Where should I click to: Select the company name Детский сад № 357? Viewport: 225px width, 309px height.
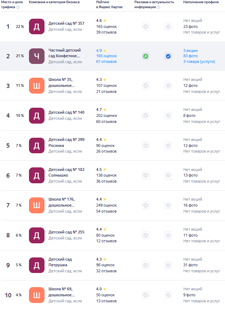[x=66, y=23]
